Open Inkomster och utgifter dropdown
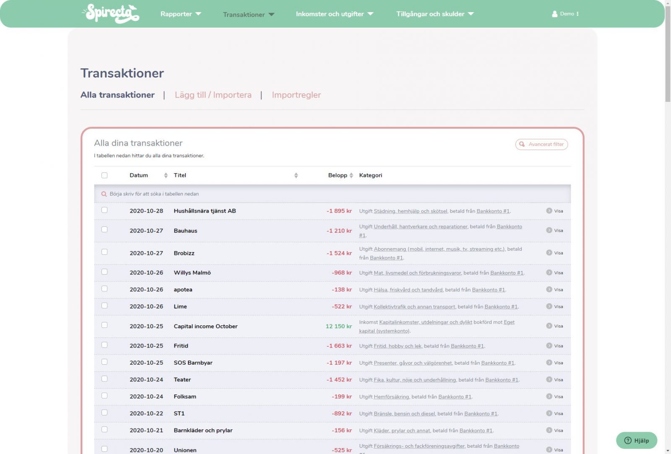This screenshot has height=454, width=671. [334, 14]
